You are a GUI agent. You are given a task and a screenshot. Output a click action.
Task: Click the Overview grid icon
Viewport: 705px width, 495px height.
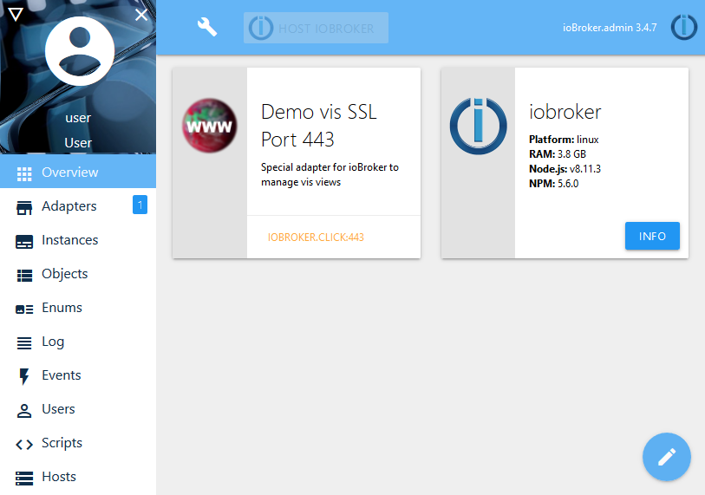pos(24,173)
